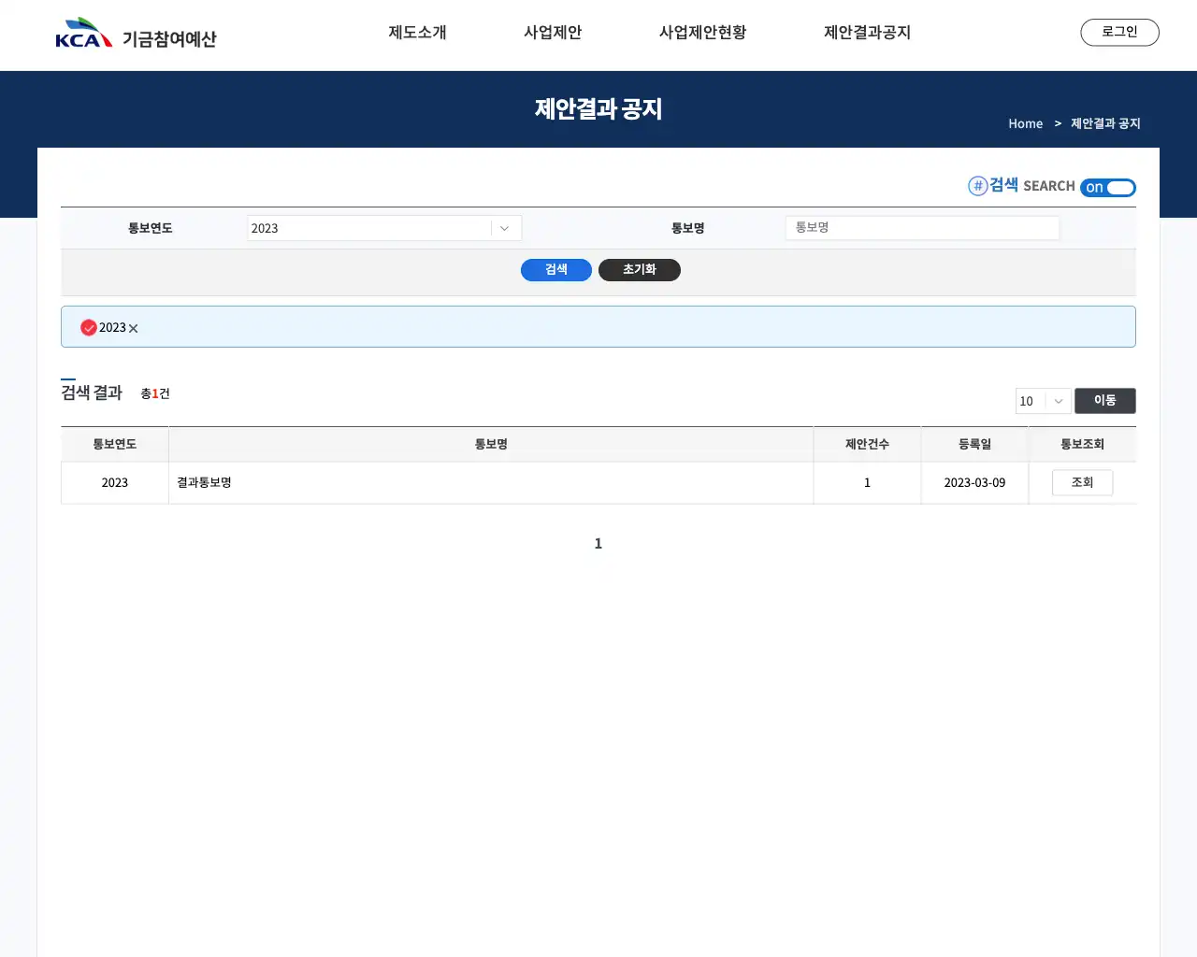Select the 사업제안 menu item
Viewport: 1197px width, 957px height.
553,32
